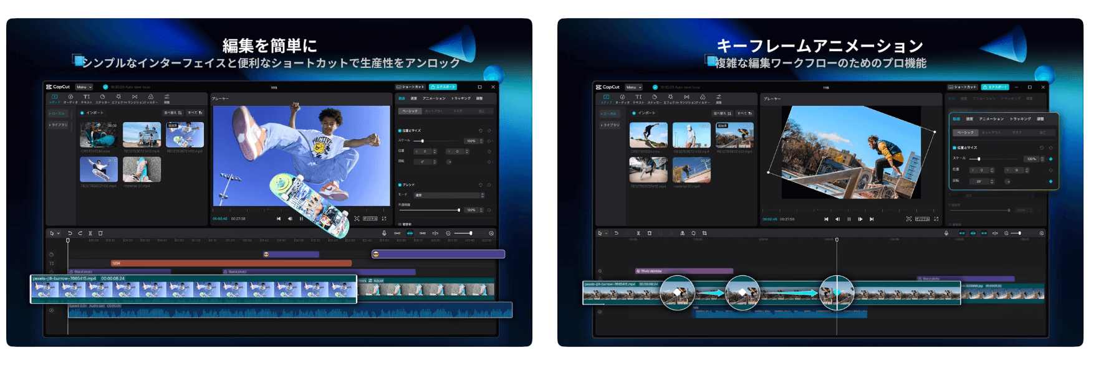Toggle the 位置とサイズ checkbox in the 編集を簡単に window
The width and height of the screenshot is (1106, 365).
point(400,131)
